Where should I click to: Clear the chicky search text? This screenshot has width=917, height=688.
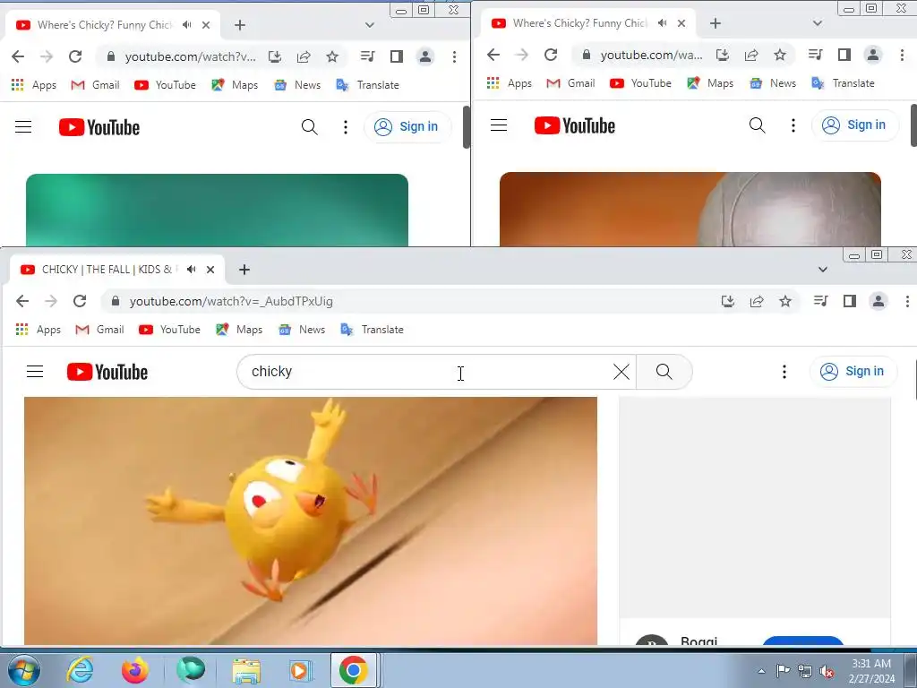coord(621,372)
